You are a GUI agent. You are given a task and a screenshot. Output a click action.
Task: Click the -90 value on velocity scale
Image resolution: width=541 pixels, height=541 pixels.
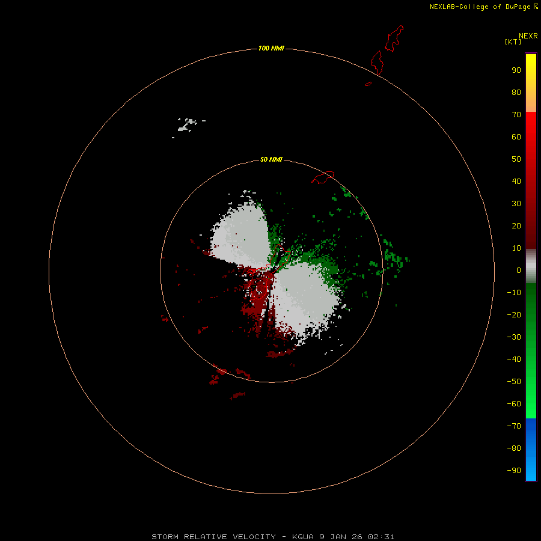[514, 471]
